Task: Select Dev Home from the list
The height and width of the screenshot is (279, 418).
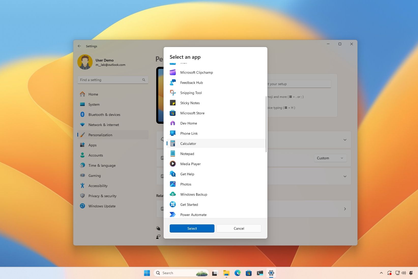Action: click(188, 123)
